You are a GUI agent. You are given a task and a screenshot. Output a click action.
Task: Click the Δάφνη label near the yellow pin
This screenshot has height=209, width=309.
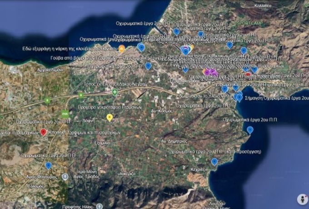88,121
